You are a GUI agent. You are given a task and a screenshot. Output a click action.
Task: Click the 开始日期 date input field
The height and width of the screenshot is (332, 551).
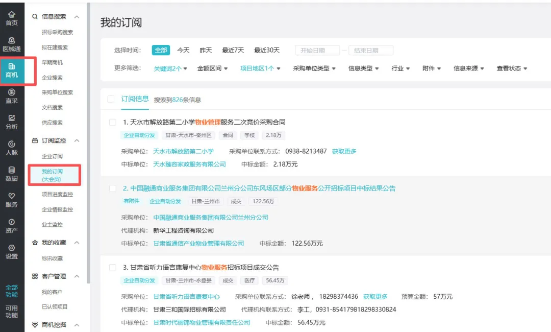(x=317, y=51)
